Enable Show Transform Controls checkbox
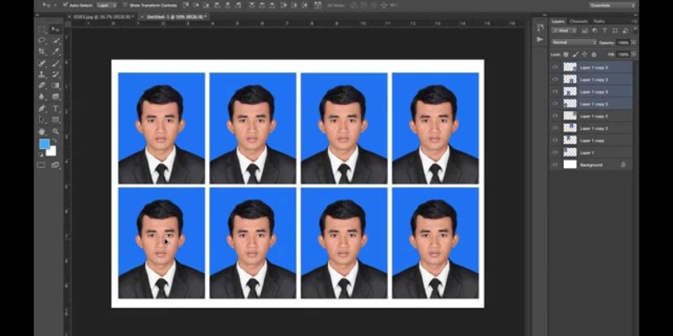673x336 pixels. pyautogui.click(x=125, y=5)
